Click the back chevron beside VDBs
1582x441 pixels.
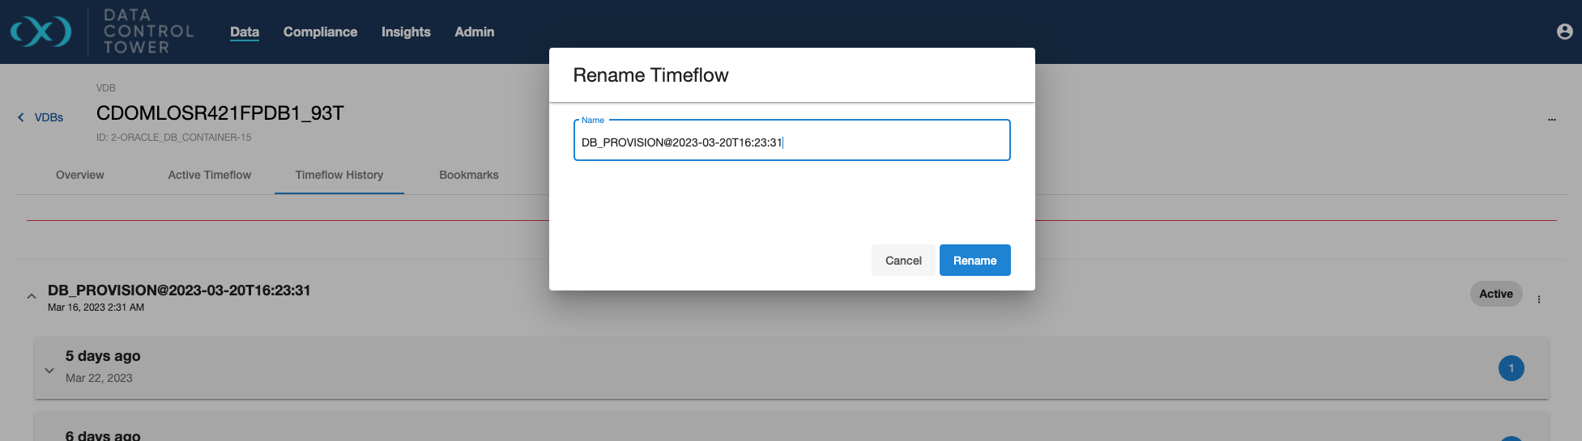point(21,117)
